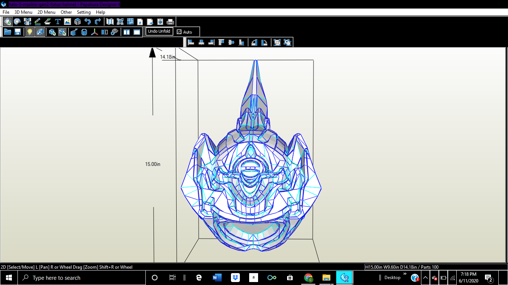This screenshot has width=508, height=285.
Task: Click the align top icon
Action: tap(221, 42)
